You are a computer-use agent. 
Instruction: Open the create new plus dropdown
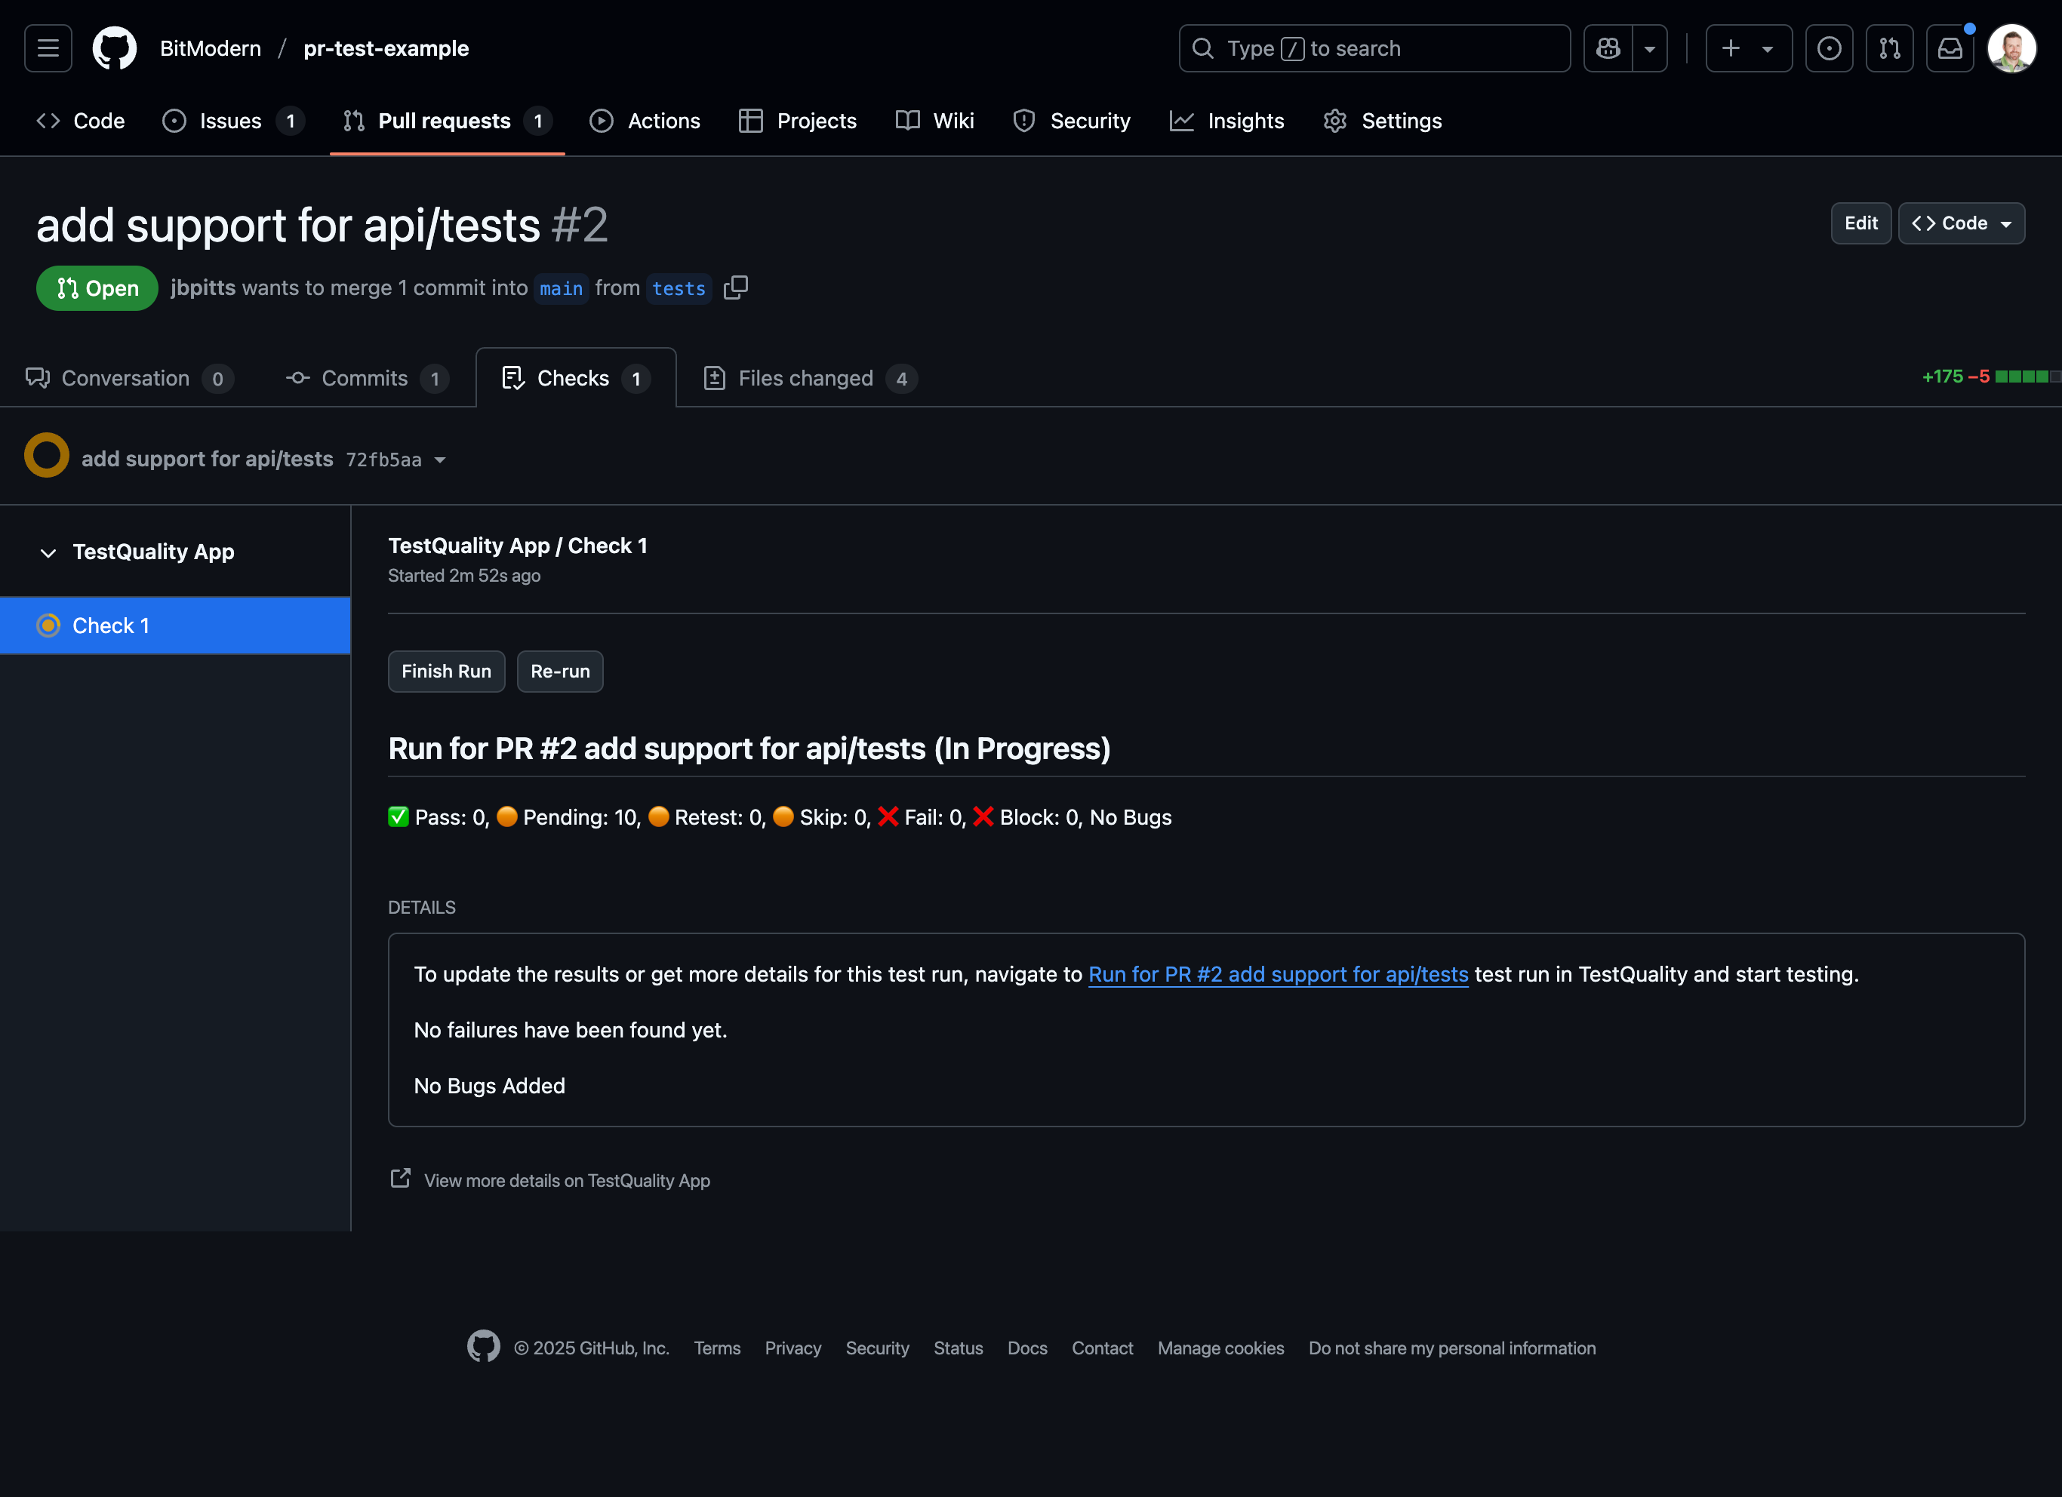(1747, 48)
